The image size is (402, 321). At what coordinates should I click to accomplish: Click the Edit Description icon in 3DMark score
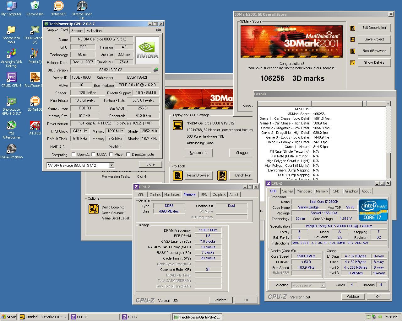click(x=353, y=28)
